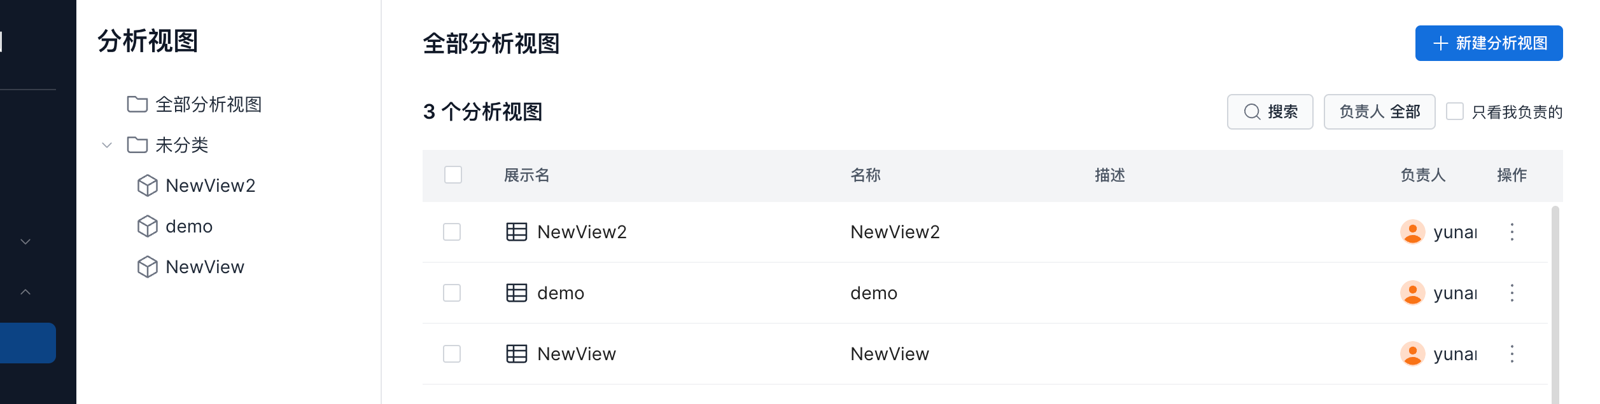Select 全部分析视图 in the left tree
The width and height of the screenshot is (1600, 404).
pyautogui.click(x=208, y=104)
